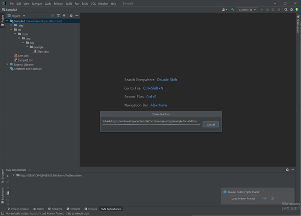Click the Share directory progress bar
This screenshot has width=301, height=216.
[x=151, y=124]
